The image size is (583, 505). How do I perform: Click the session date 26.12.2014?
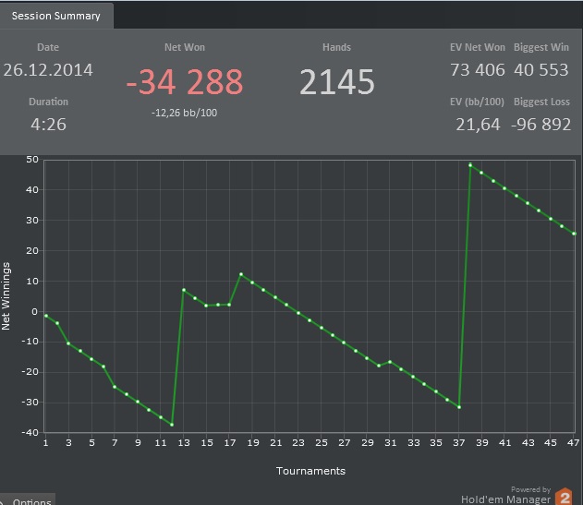click(48, 70)
